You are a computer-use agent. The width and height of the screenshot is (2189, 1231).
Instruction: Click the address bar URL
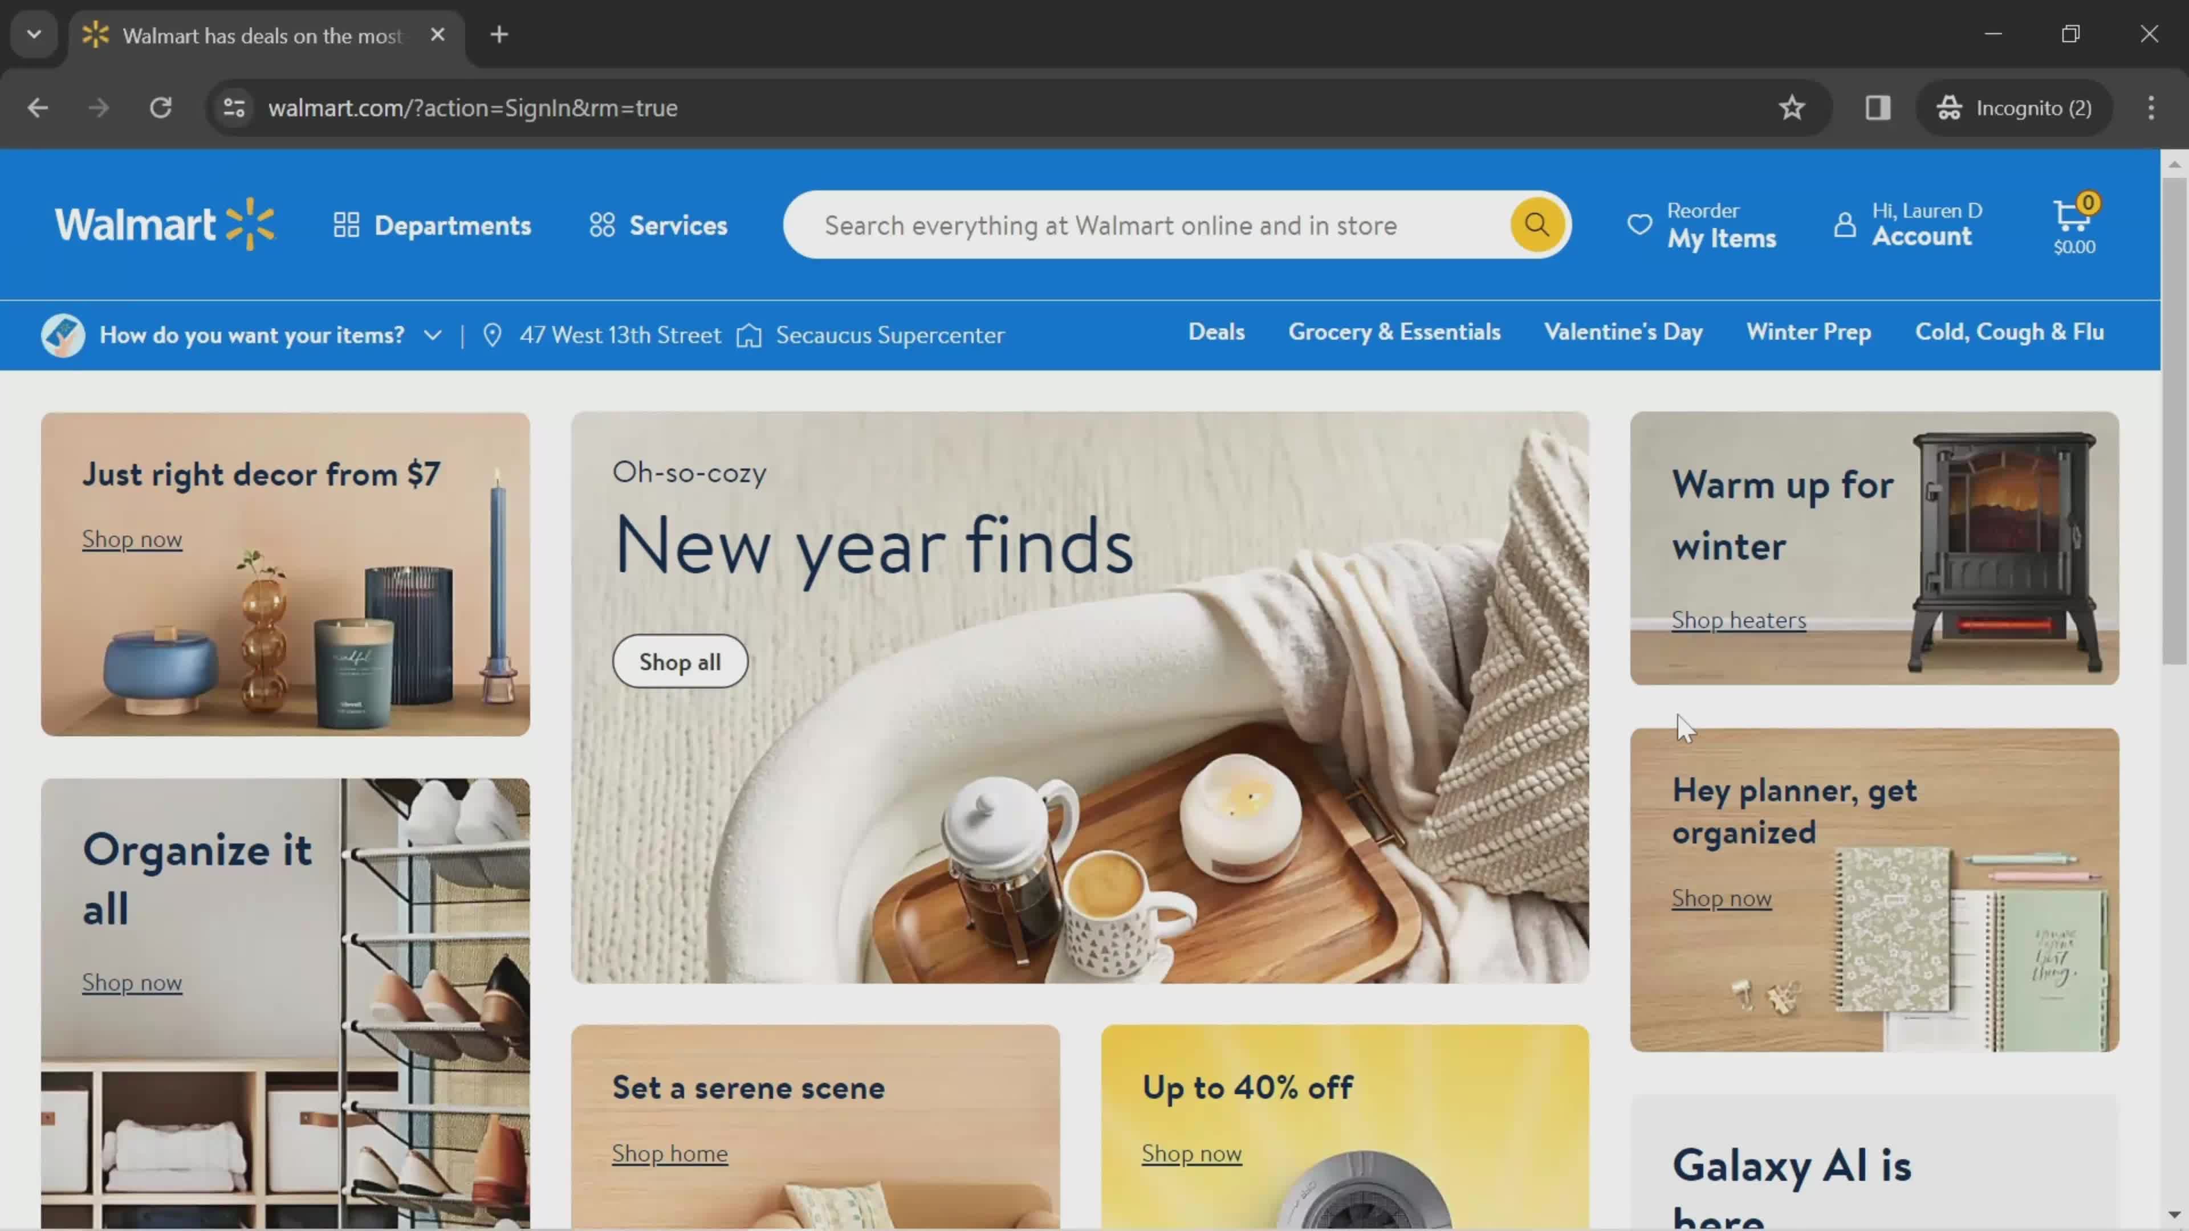(473, 108)
